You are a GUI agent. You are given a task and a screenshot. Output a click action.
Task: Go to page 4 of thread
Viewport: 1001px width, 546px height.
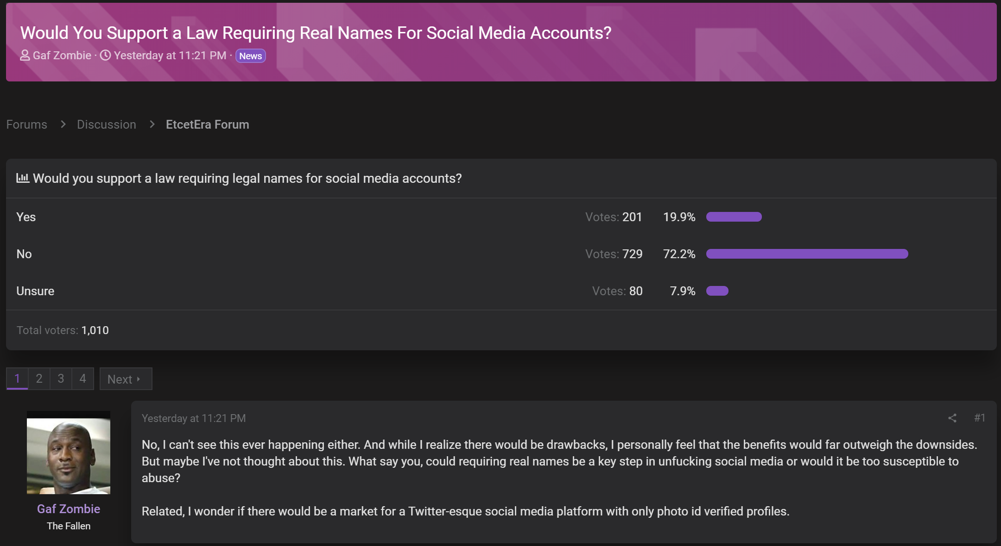[83, 378]
